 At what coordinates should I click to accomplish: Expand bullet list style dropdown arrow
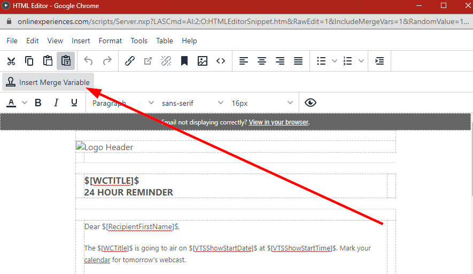pyautogui.click(x=334, y=61)
